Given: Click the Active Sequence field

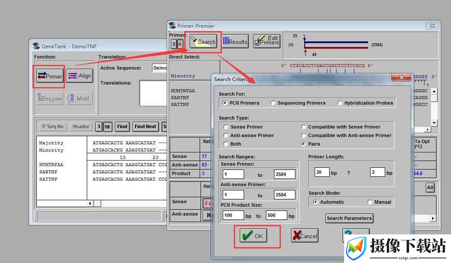Looking at the screenshot, I should pos(159,68).
